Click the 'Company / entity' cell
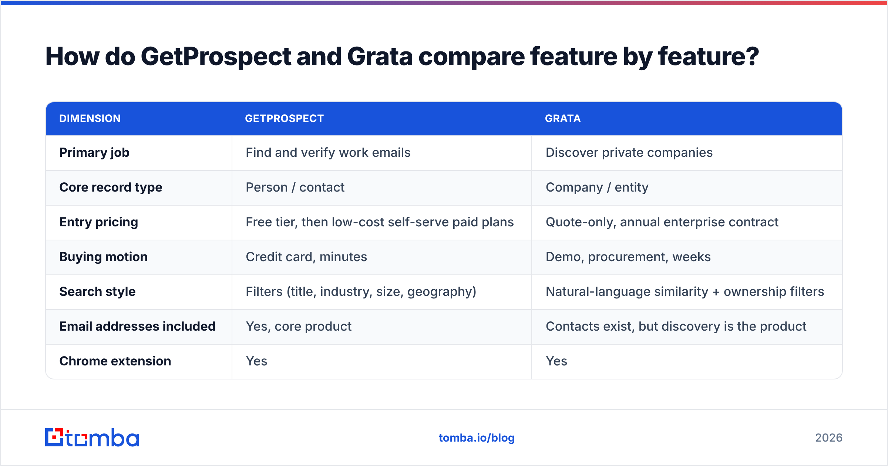 coord(597,188)
